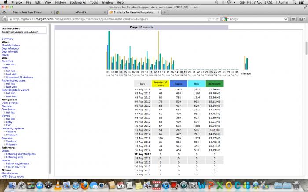The image size is (308, 192).
Task: Open the Tools menu
Action: coord(94,2)
